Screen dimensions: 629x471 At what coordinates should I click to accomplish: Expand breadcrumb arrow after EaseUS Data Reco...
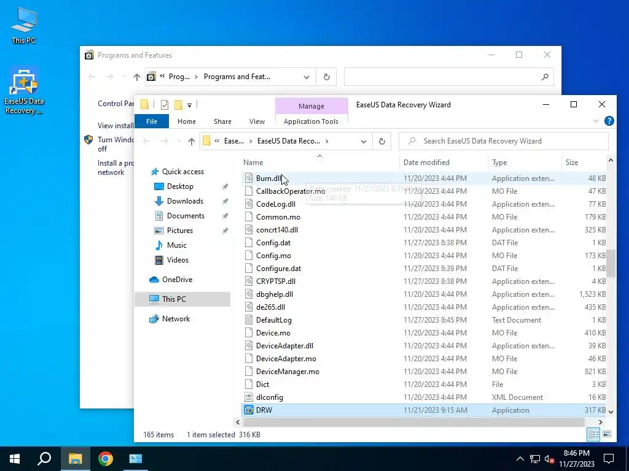click(x=327, y=141)
